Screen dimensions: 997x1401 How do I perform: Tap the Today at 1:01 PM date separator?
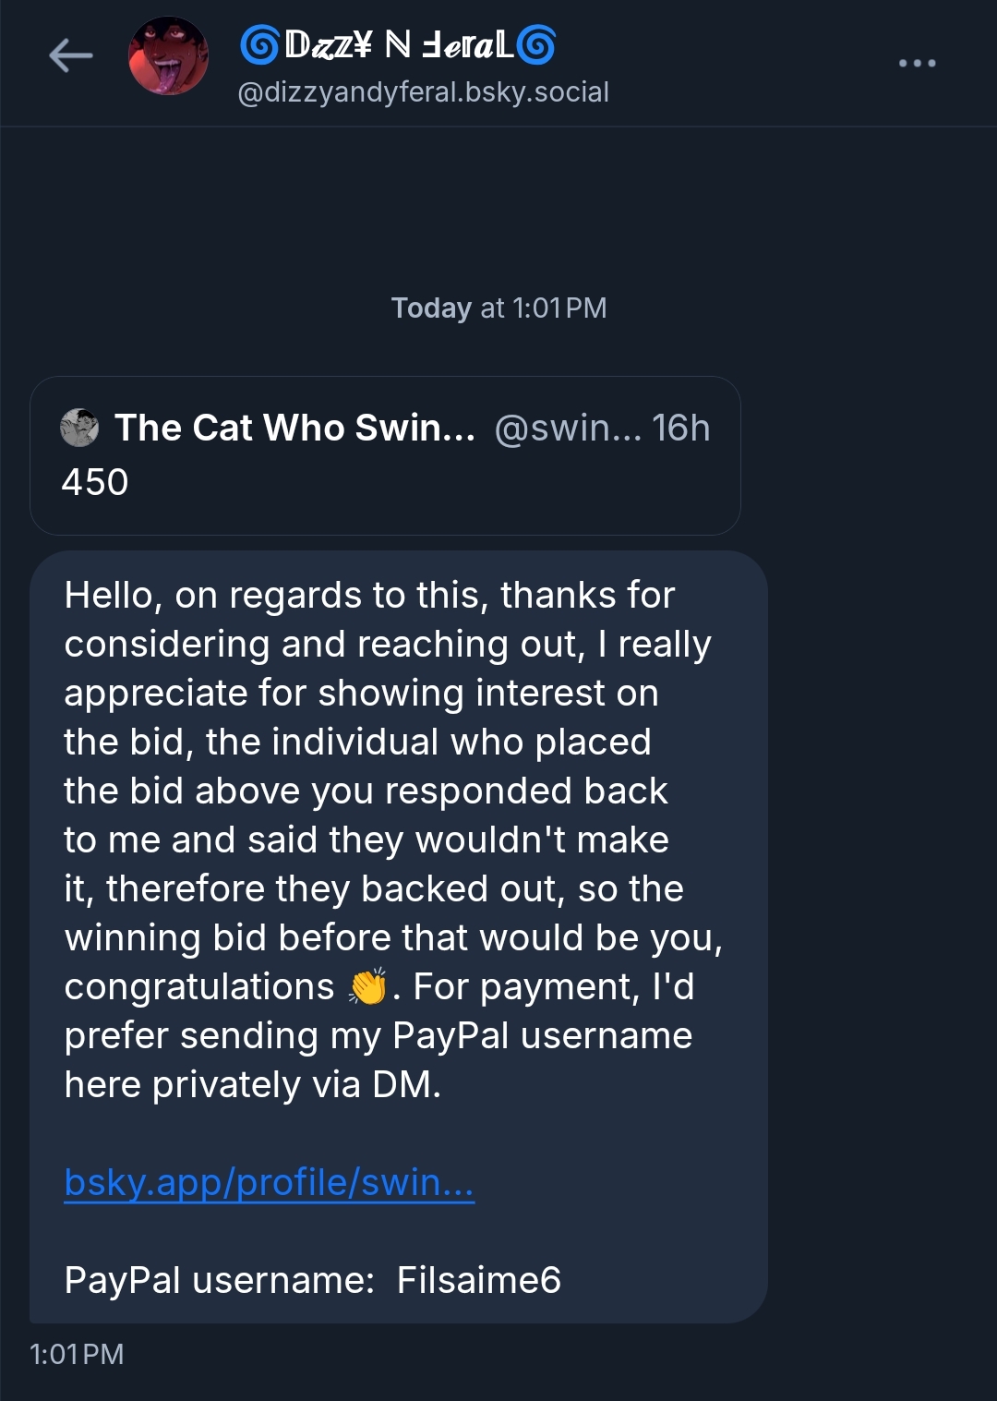point(498,308)
